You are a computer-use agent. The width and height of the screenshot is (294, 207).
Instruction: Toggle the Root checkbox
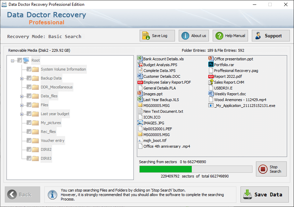click(x=20, y=60)
